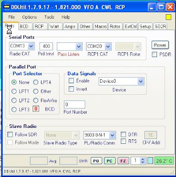This screenshot has width=176, height=177.
Task: Switch to the SO2R tab
Action: pyautogui.click(x=160, y=27)
